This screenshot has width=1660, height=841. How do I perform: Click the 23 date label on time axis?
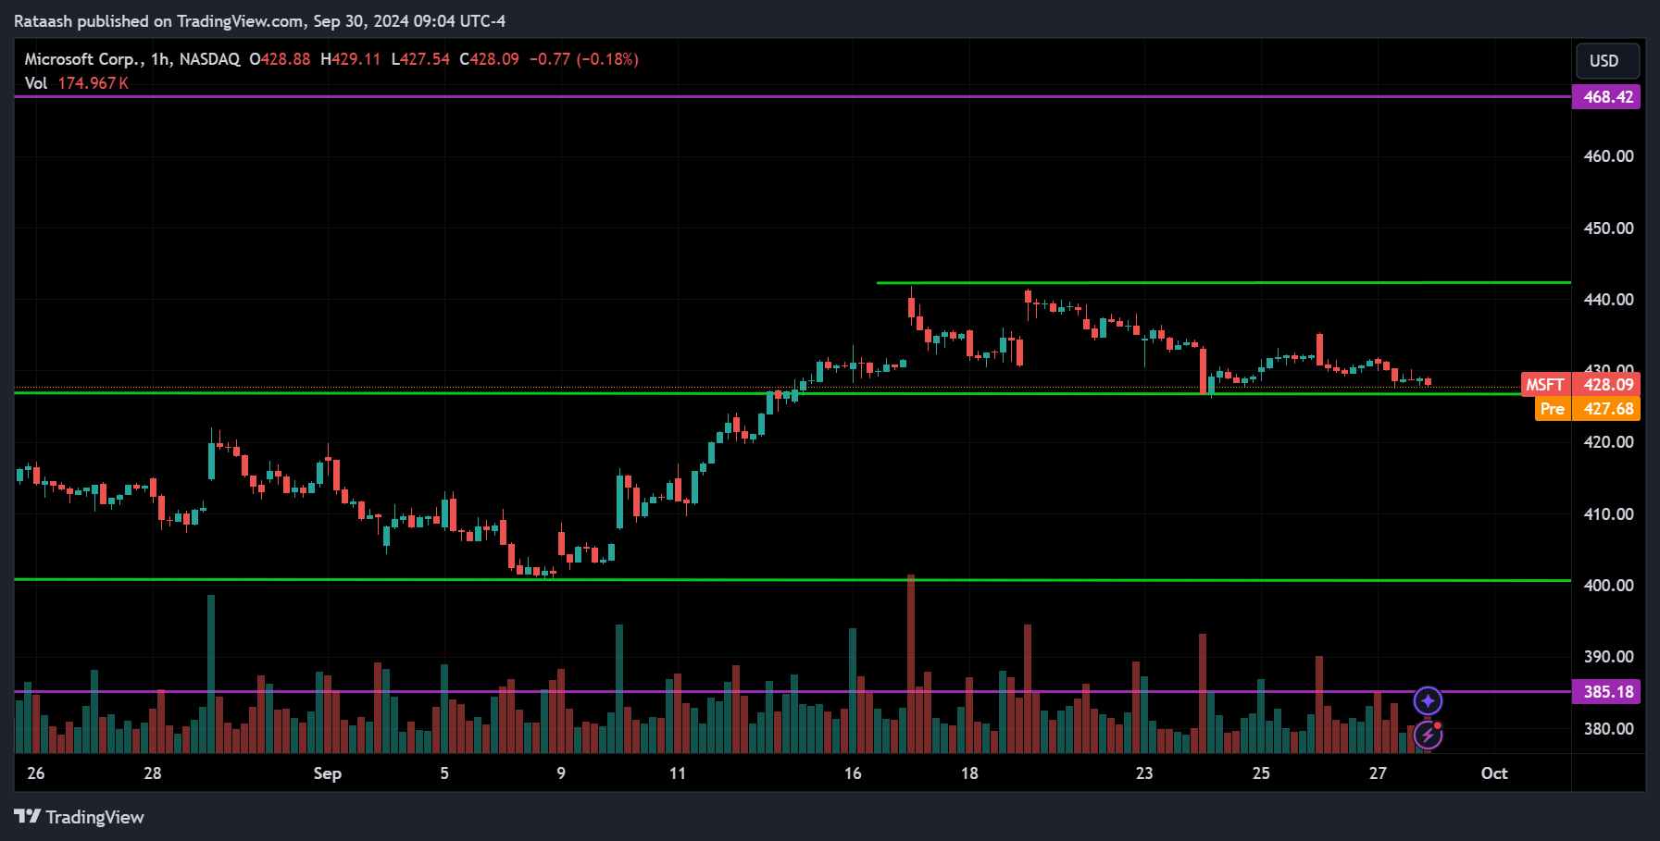click(x=1144, y=773)
